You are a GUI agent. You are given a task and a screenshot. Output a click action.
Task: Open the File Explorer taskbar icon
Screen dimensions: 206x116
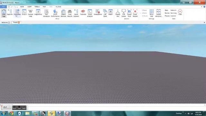pos(27,113)
